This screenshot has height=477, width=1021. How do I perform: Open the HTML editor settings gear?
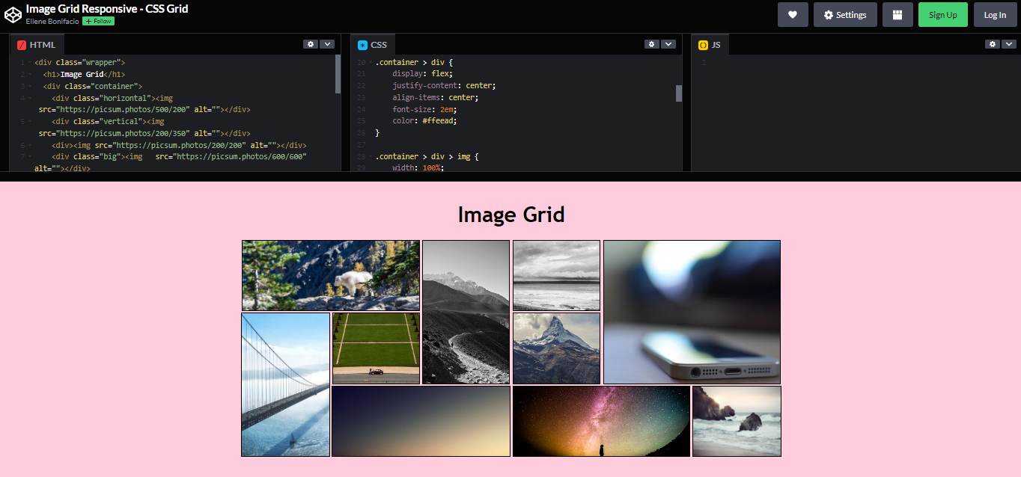(311, 44)
